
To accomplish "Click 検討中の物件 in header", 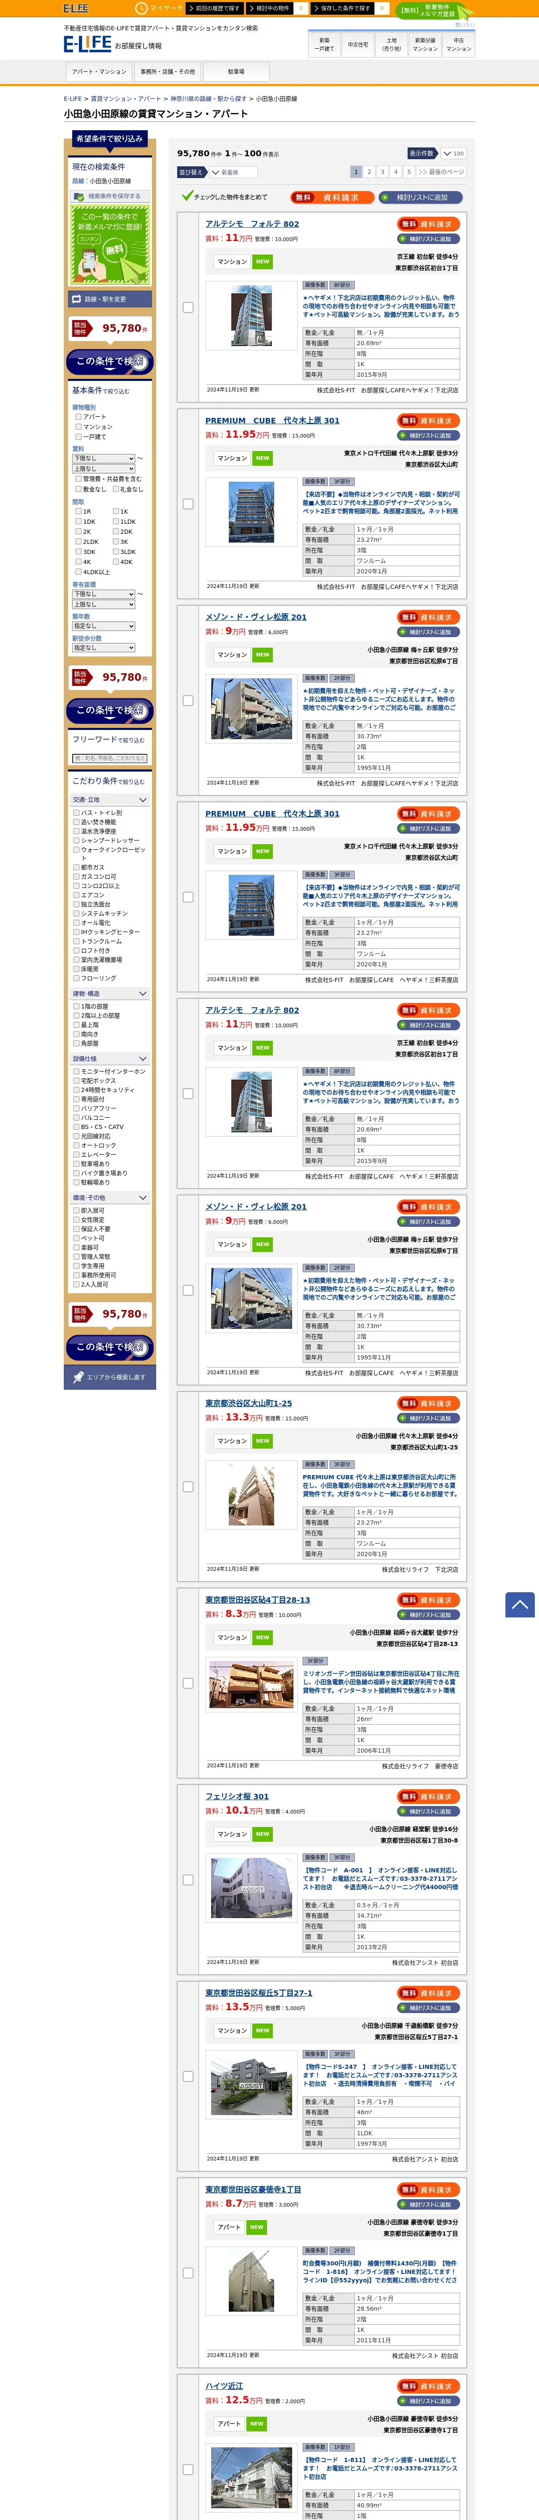I will click(x=270, y=8).
